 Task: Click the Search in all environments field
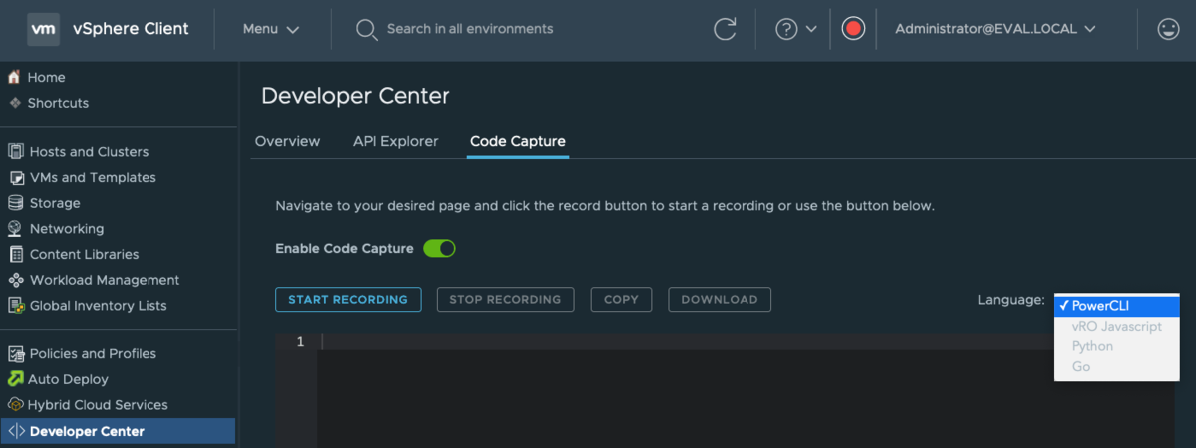[x=469, y=29]
